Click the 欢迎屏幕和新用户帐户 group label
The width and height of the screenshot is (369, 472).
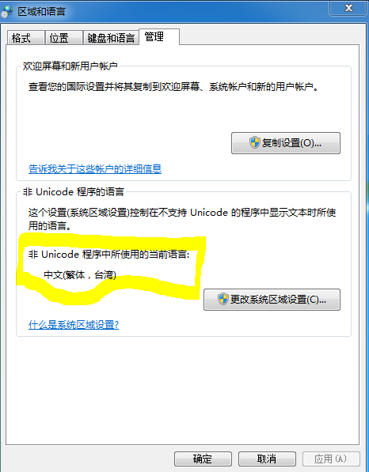pyautogui.click(x=70, y=66)
